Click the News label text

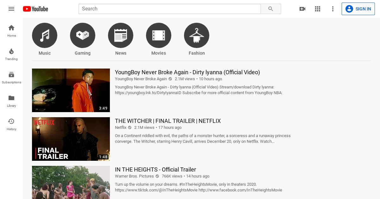(121, 53)
